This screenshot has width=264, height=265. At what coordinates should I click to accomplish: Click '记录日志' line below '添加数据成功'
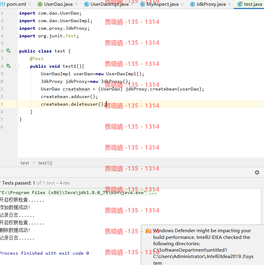[x=17, y=215]
